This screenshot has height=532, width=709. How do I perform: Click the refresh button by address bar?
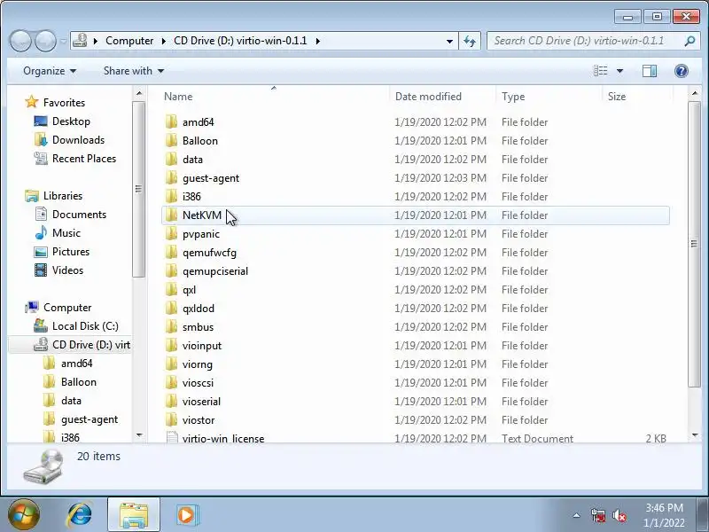pyautogui.click(x=470, y=41)
